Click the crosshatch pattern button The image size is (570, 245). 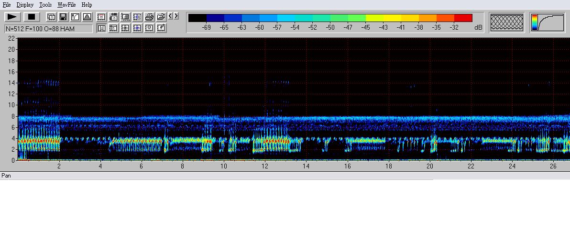tap(507, 22)
